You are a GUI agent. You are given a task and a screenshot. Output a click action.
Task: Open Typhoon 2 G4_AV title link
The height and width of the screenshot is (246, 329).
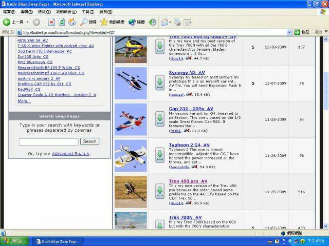coord(189,145)
